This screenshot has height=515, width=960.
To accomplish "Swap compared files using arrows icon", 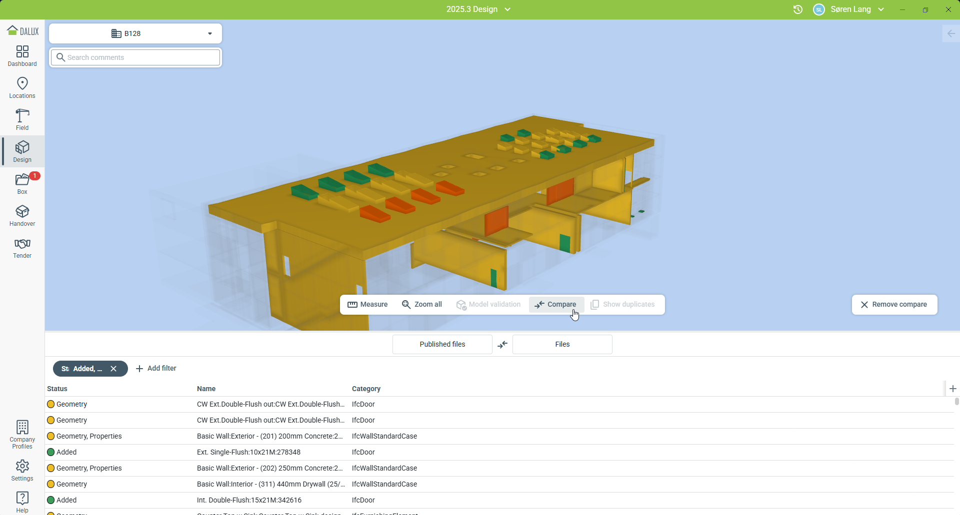I will coord(502,345).
